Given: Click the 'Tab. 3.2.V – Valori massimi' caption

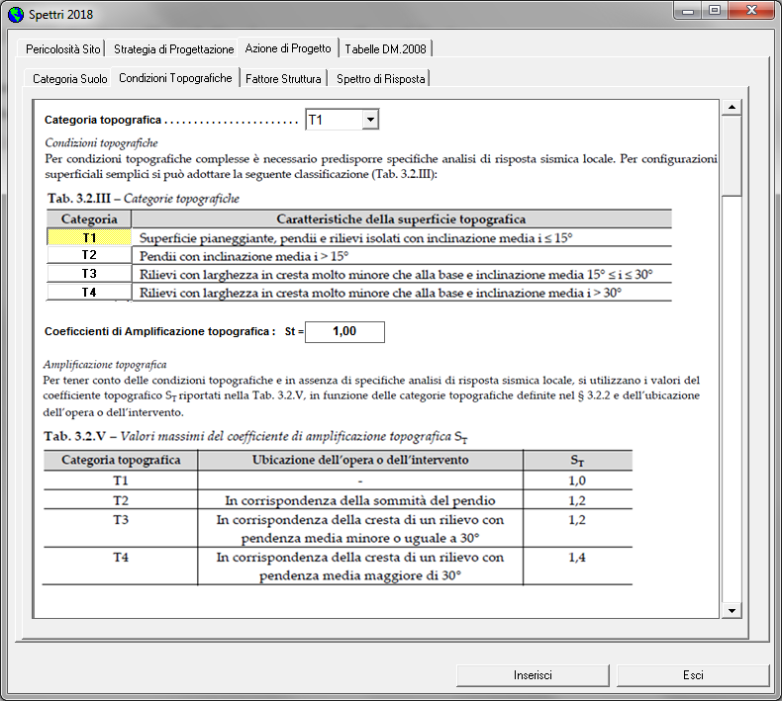Looking at the screenshot, I should [255, 437].
